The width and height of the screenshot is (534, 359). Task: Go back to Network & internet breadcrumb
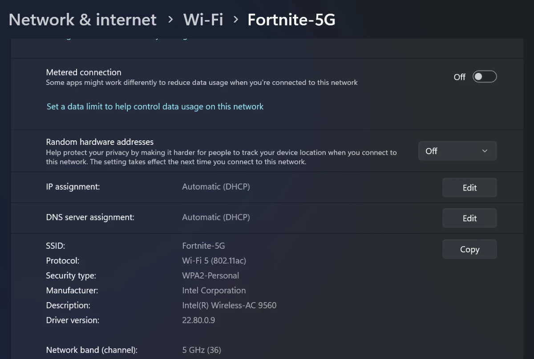83,20
